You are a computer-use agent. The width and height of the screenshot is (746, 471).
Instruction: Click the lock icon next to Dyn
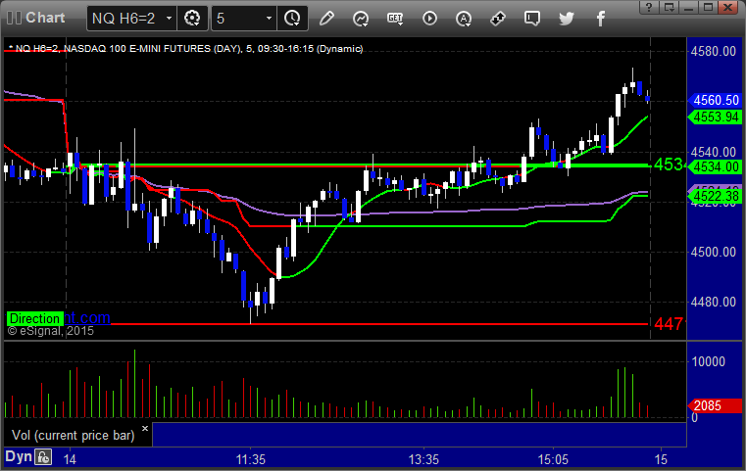[x=43, y=457]
